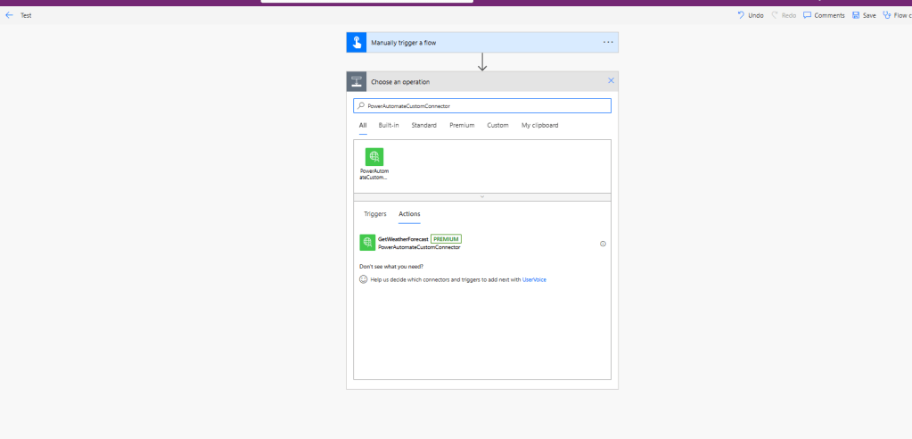Switch to the Custom tab
Image resolution: width=912 pixels, height=439 pixels.
point(497,125)
